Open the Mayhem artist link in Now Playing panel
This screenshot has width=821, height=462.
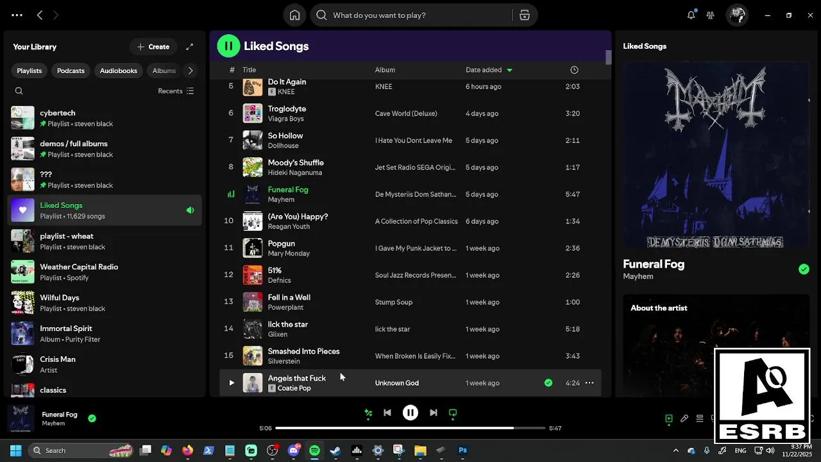pos(638,277)
